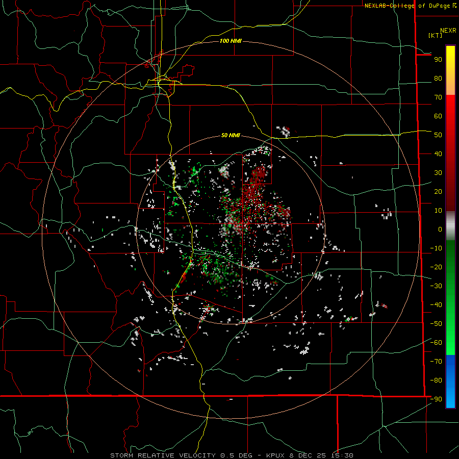The width and height of the screenshot is (459, 459).
Task: Select the -10 value on velocity scale
Action: pyautogui.click(x=436, y=248)
